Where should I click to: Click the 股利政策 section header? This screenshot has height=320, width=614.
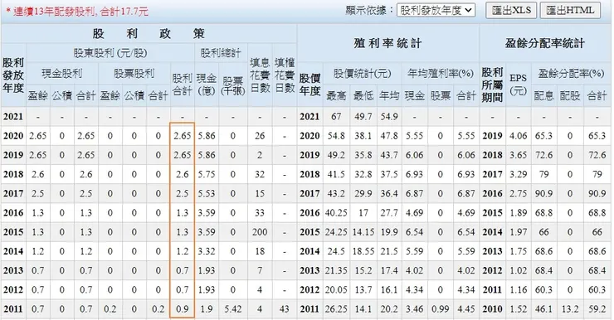pos(149,34)
